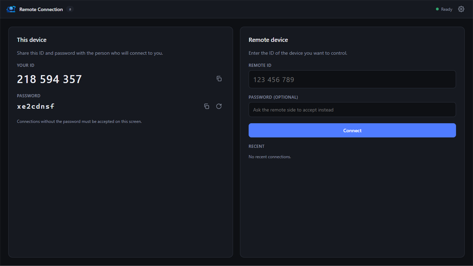Click the PASSWORD label under This device

pyautogui.click(x=29, y=96)
